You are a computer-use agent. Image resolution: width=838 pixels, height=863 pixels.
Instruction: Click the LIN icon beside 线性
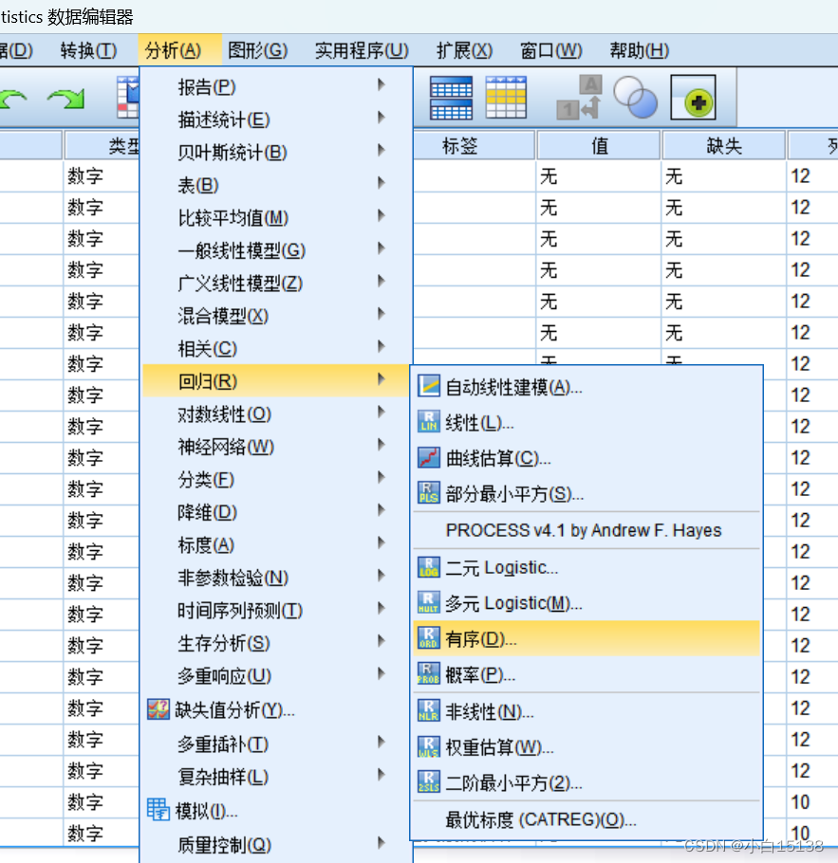[429, 421]
